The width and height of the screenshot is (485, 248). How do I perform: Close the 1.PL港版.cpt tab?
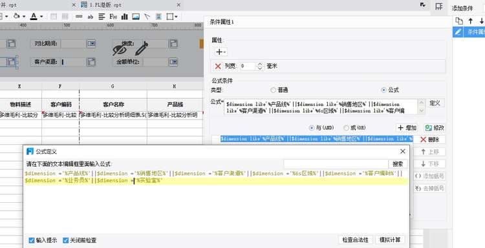(178, 5)
